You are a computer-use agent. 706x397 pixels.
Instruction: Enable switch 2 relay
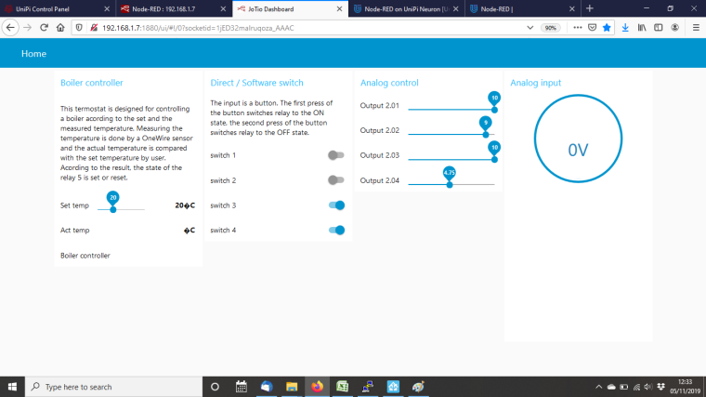(x=336, y=179)
